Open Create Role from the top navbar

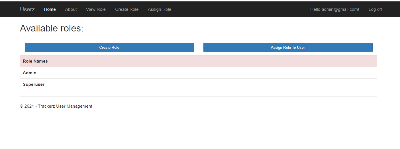127,9
